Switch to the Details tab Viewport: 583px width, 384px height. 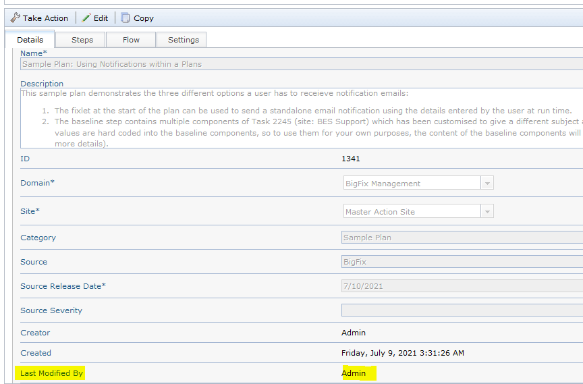pos(30,40)
